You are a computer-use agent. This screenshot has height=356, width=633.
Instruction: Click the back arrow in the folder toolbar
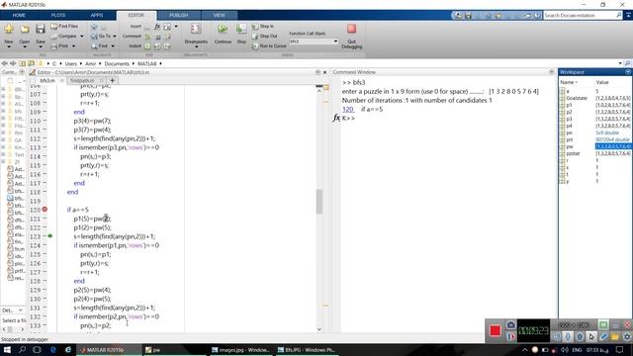pos(4,63)
